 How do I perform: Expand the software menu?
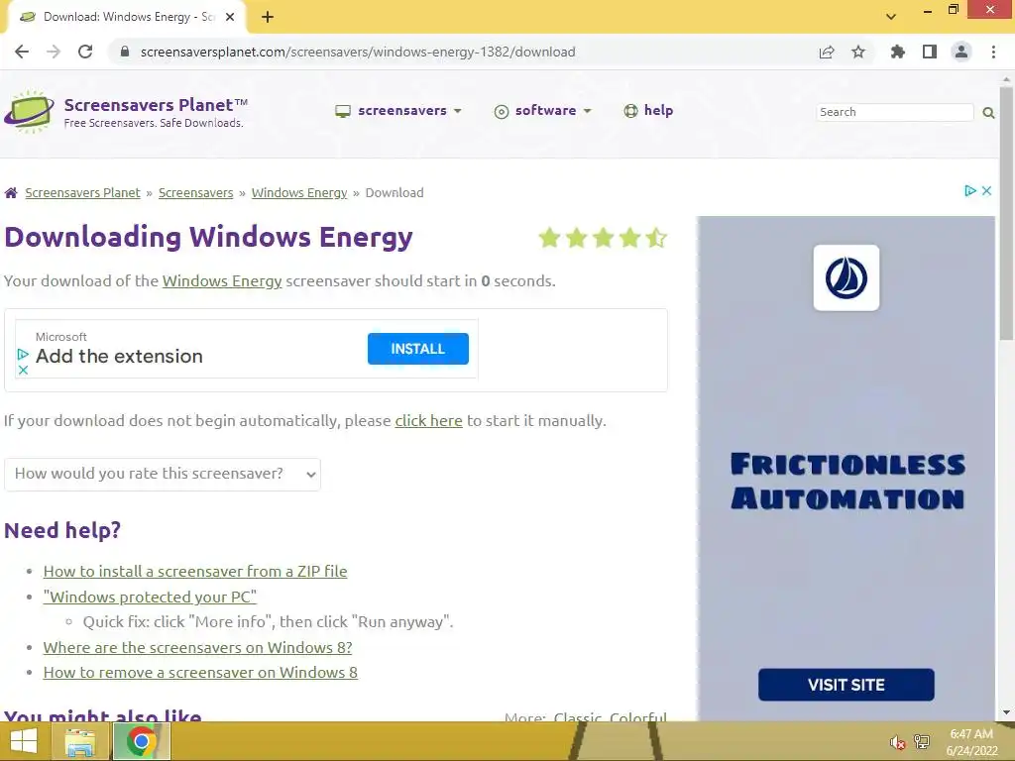click(x=542, y=111)
